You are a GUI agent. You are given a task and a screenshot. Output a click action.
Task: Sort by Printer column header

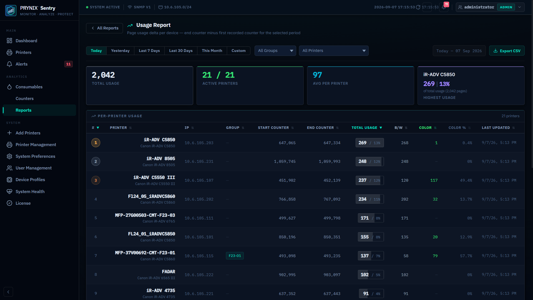coord(121,128)
